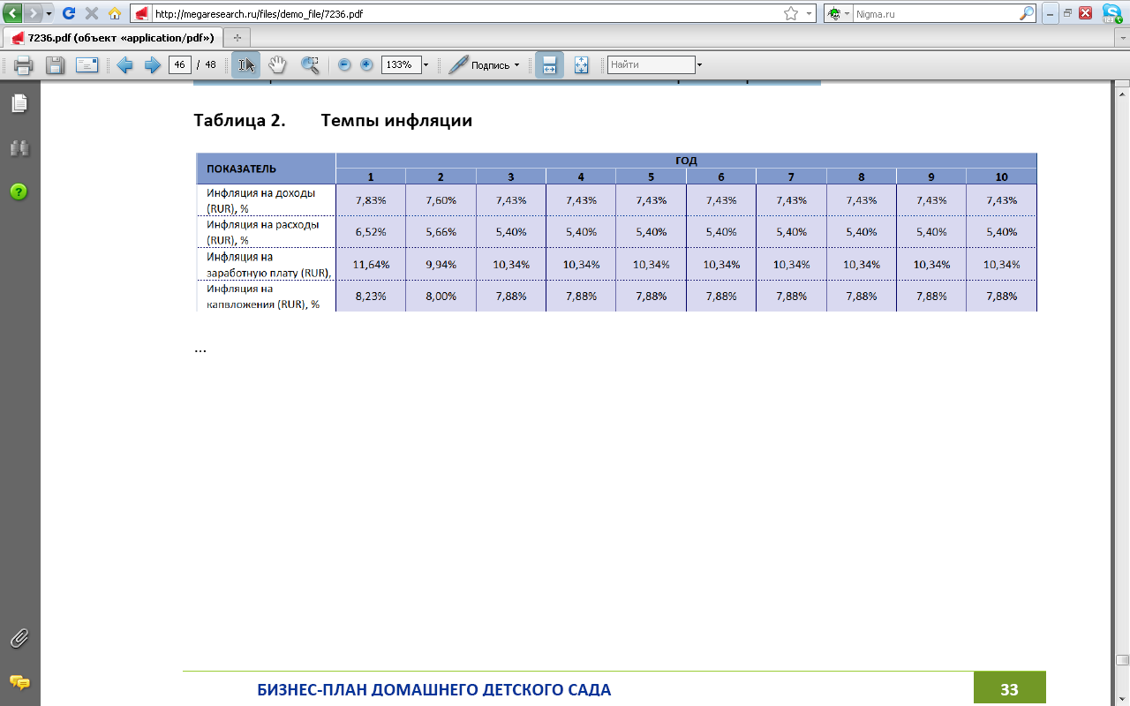Click the 7,83% cell in year 1
1130x706 pixels.
pyautogui.click(x=370, y=200)
